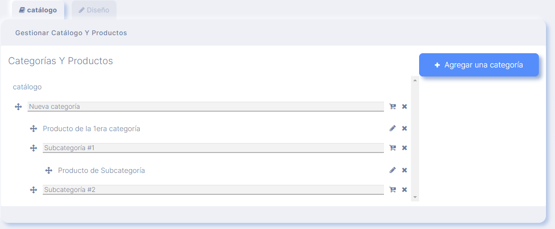This screenshot has height=229, width=555.
Task: Remove Producto de Subcategoría with X icon
Action: [x=404, y=170]
